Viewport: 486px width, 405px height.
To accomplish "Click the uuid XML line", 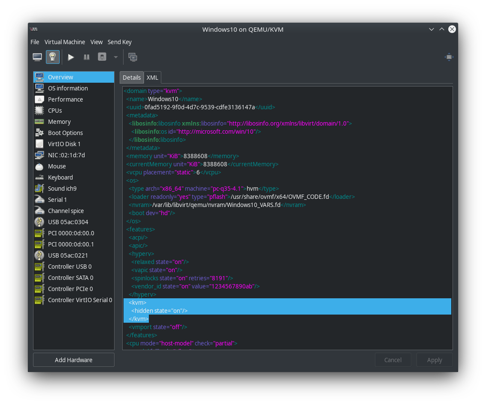I will (x=201, y=107).
